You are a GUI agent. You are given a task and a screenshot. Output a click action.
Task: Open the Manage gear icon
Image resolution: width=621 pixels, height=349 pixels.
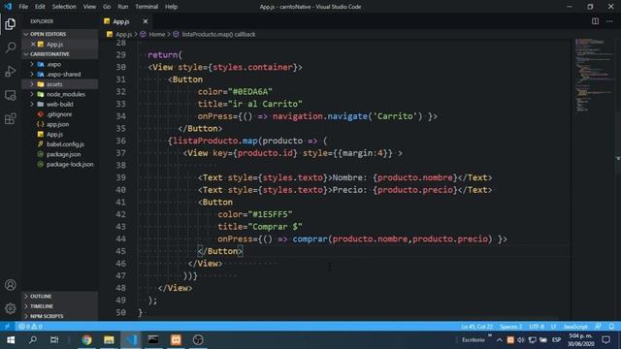pos(11,308)
